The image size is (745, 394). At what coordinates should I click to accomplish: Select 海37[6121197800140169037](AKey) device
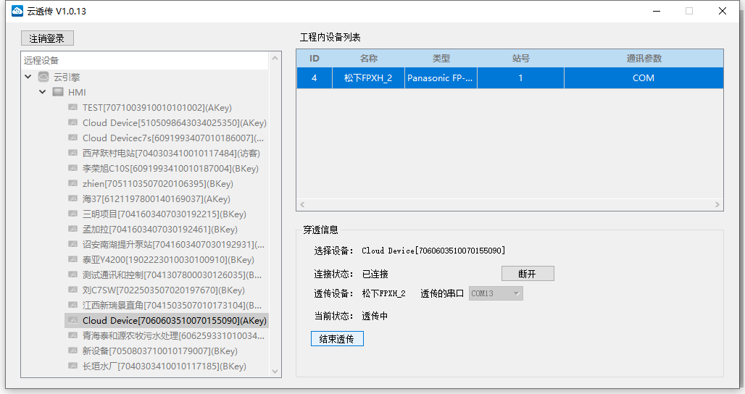tap(157, 199)
